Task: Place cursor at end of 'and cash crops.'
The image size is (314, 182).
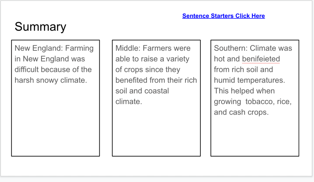Action: pos(269,112)
